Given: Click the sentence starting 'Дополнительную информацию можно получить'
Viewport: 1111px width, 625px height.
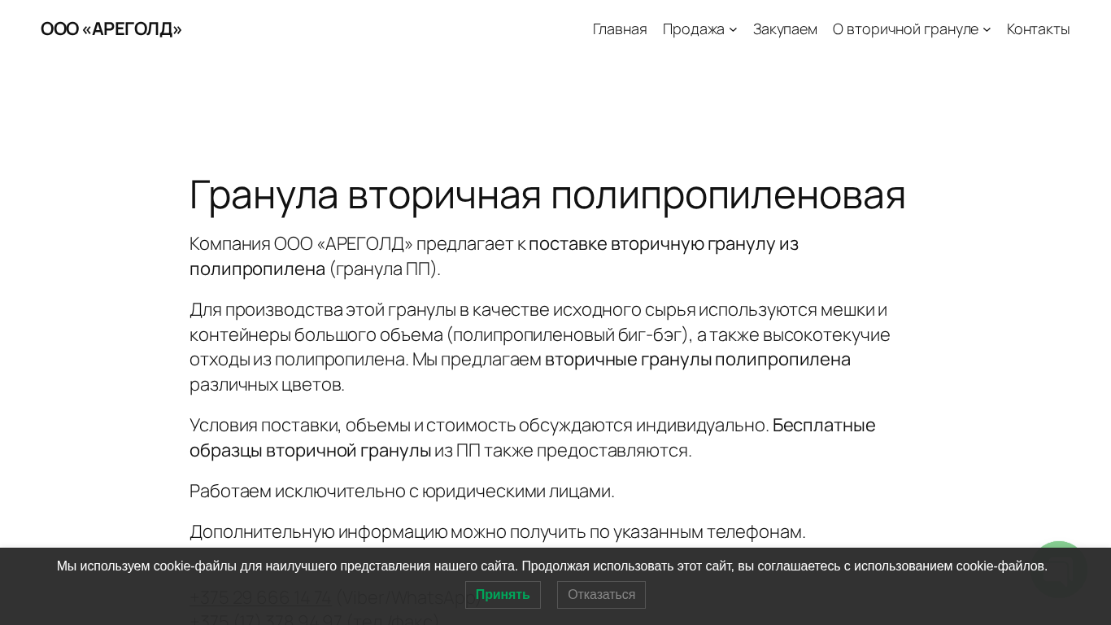Looking at the screenshot, I should click(498, 531).
